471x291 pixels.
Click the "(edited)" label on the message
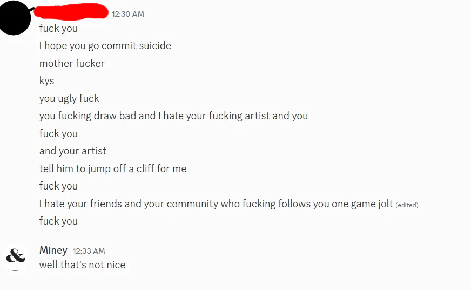(x=407, y=205)
